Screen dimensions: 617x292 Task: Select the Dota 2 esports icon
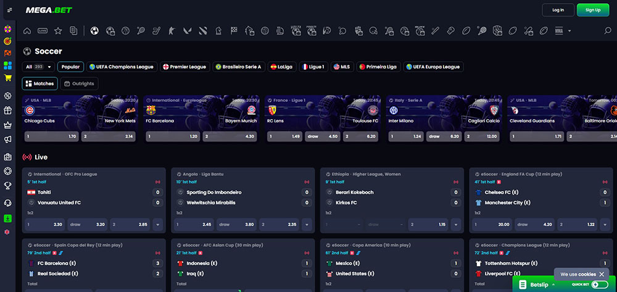tap(202, 31)
